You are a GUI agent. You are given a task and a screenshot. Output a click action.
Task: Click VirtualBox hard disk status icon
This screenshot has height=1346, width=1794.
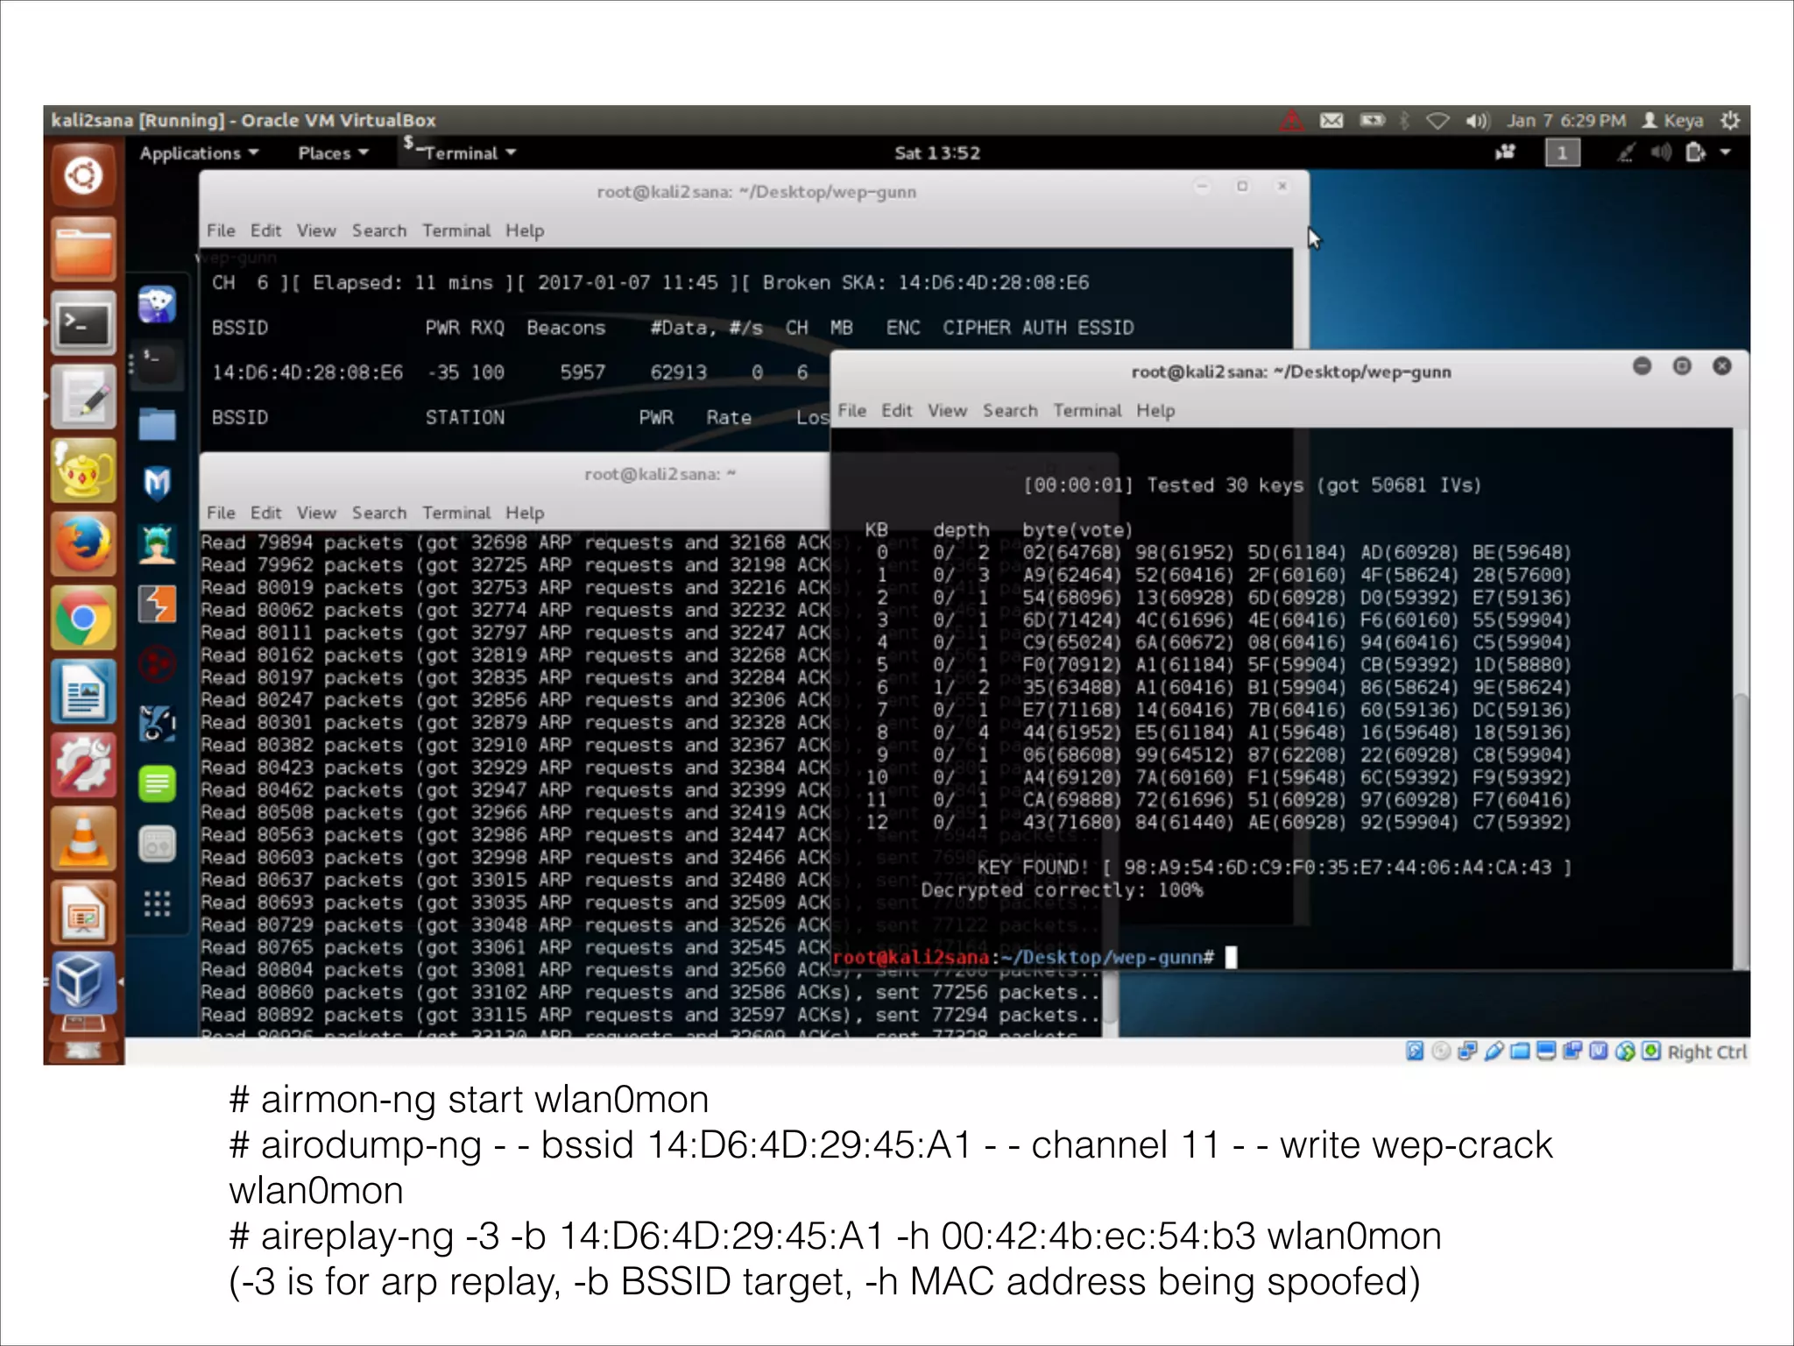(x=1415, y=1051)
